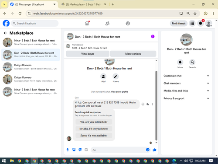Show hidden system tray icons
Screen dimensions: 218x164
pyautogui.click(x=181, y=161)
